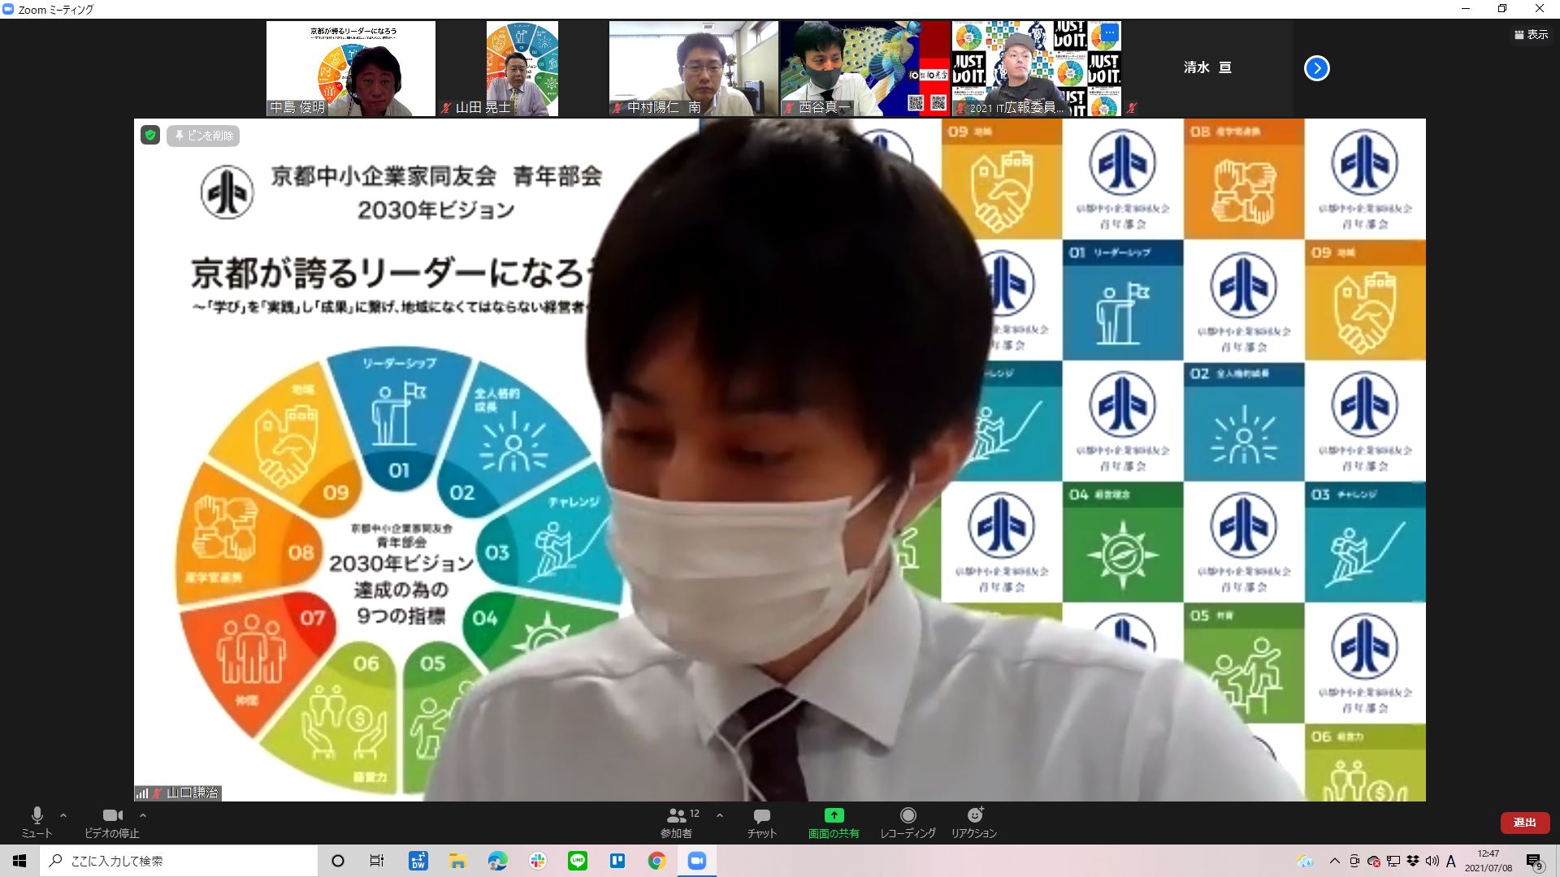
Task: Open Slack from the taskbar
Action: [x=538, y=861]
